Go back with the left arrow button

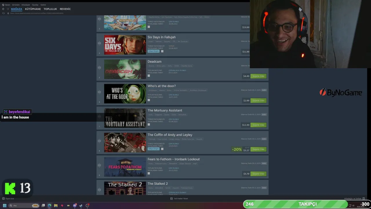click(3, 9)
